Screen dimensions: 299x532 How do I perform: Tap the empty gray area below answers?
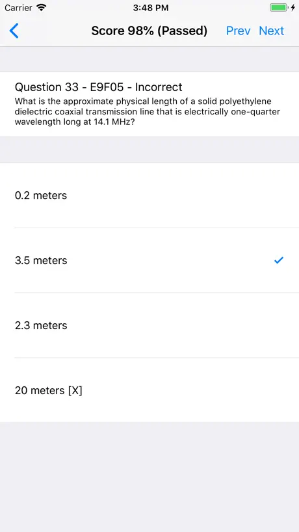(x=149, y=477)
